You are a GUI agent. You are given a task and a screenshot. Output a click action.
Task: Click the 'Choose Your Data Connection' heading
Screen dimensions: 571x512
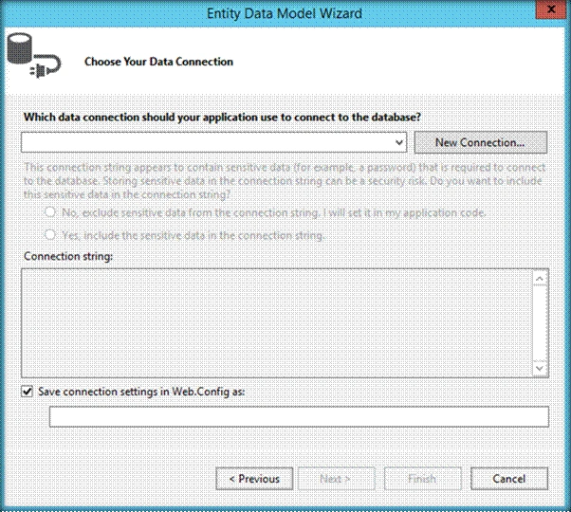coord(158,62)
